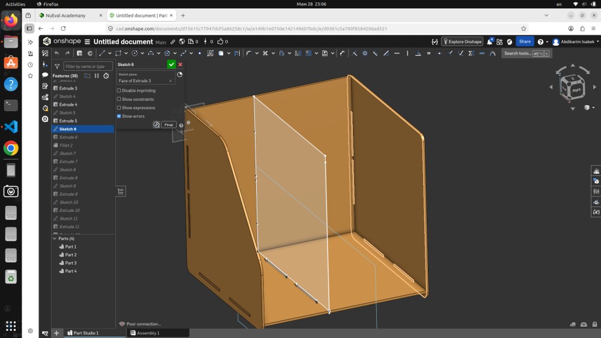The width and height of the screenshot is (601, 338).
Task: Apply the Midpoint constraint
Action: [x=439, y=53]
